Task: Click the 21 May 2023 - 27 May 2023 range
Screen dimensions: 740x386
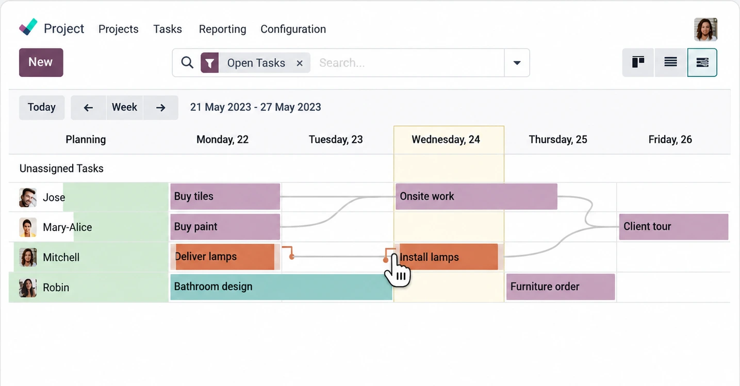Action: click(256, 107)
